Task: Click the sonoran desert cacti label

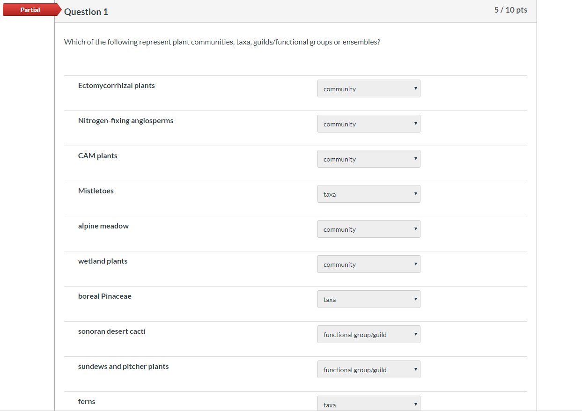Action: tap(112, 331)
